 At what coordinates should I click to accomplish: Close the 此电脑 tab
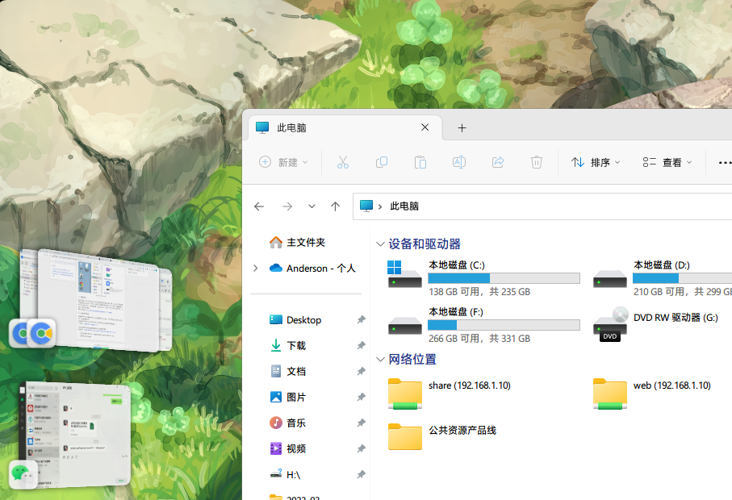(x=425, y=127)
